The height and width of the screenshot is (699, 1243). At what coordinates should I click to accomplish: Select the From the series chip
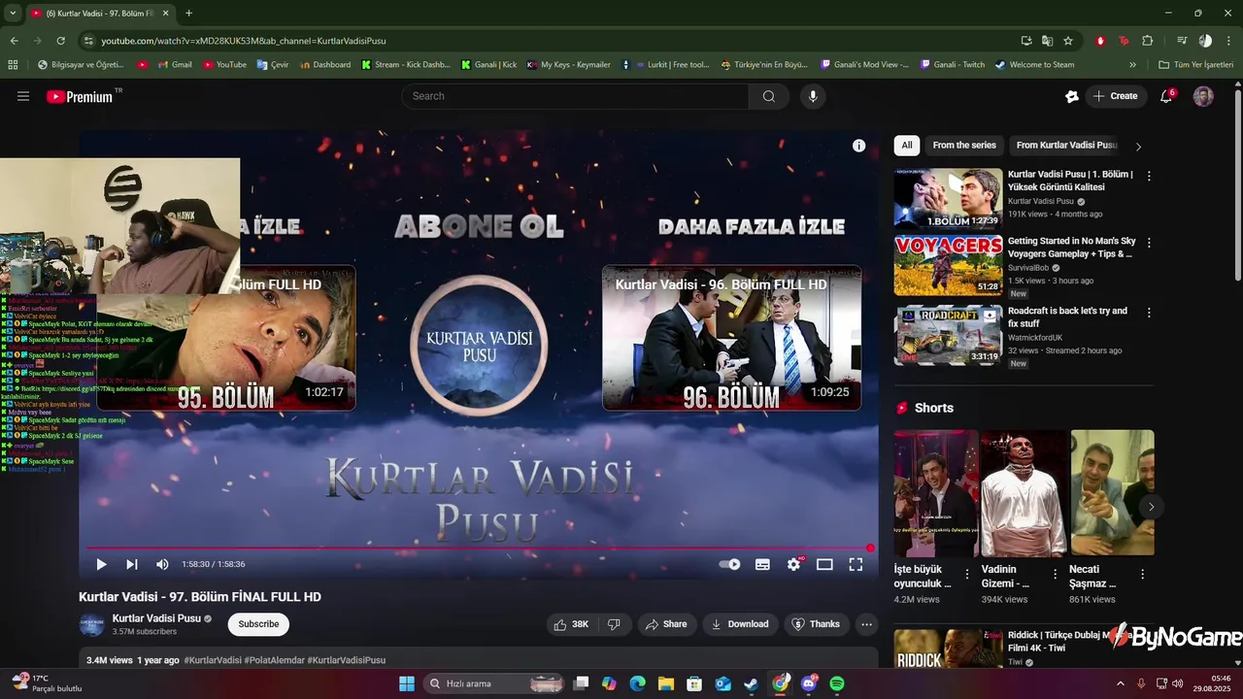pos(964,146)
